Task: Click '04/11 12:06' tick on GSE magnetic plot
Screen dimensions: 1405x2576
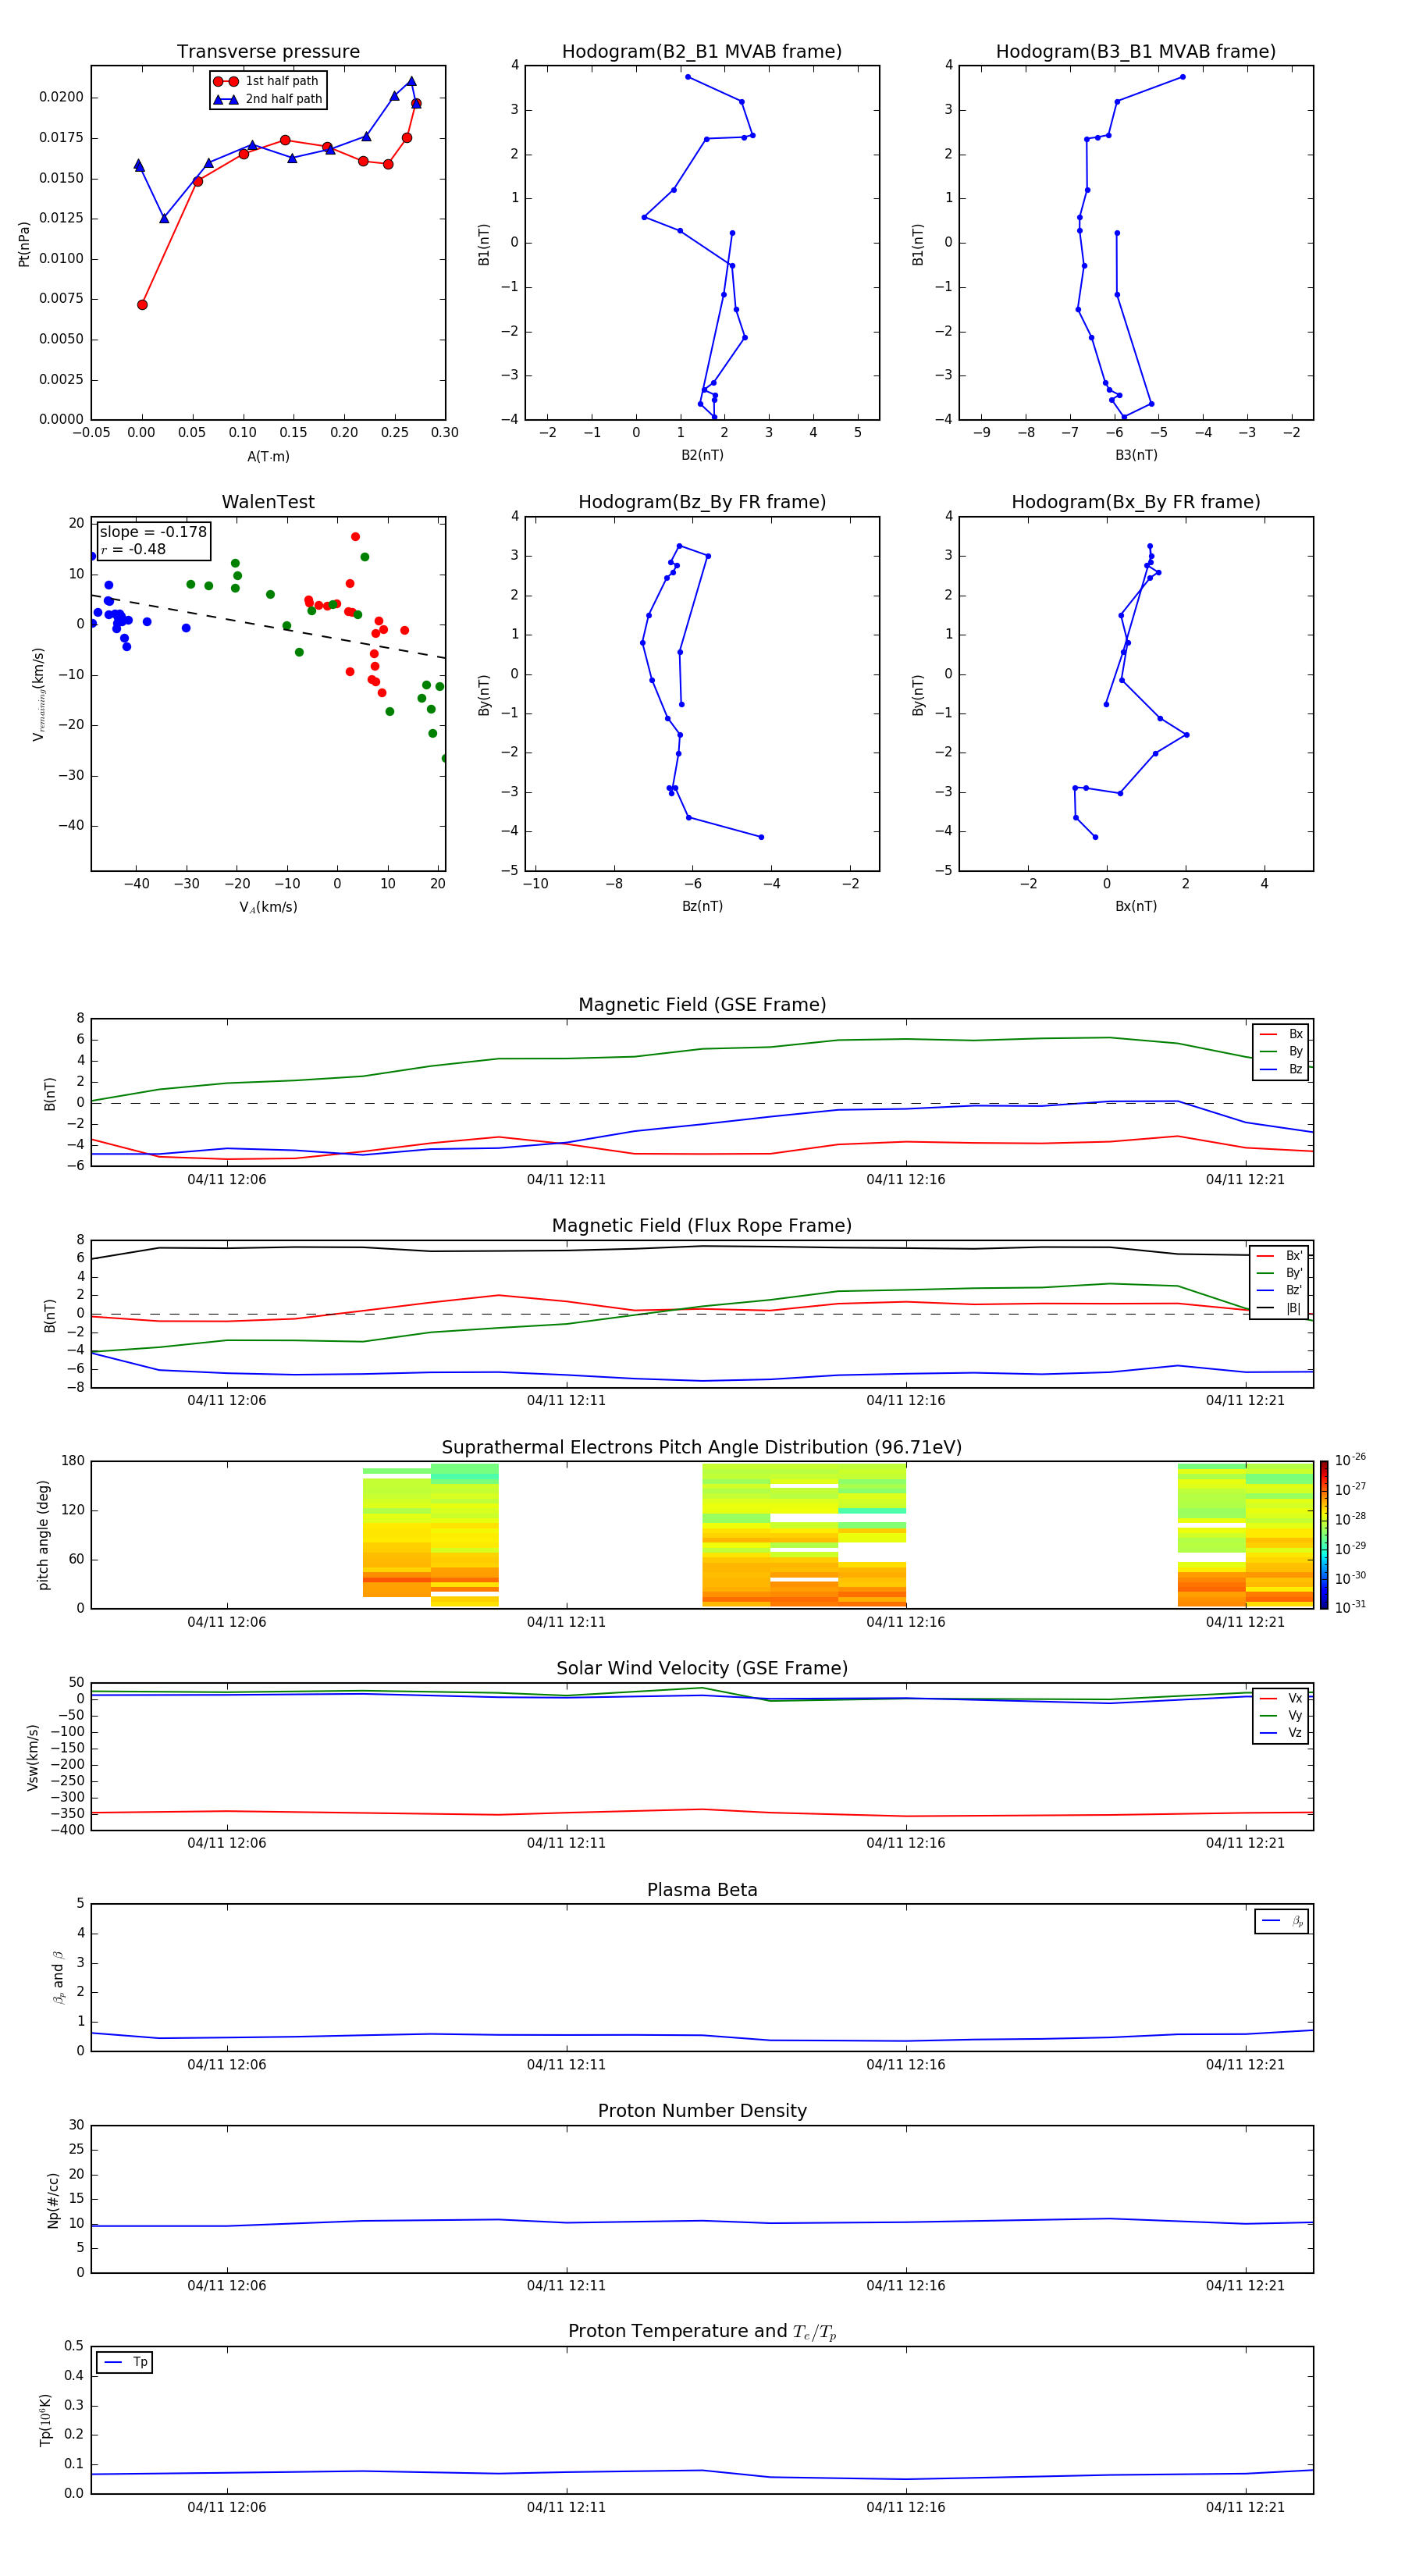Action: [227, 1180]
